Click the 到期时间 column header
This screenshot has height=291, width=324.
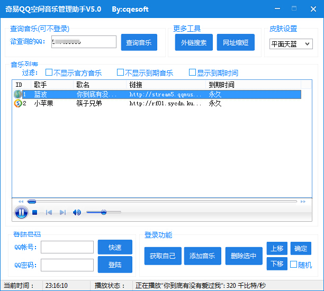[x=253, y=85]
